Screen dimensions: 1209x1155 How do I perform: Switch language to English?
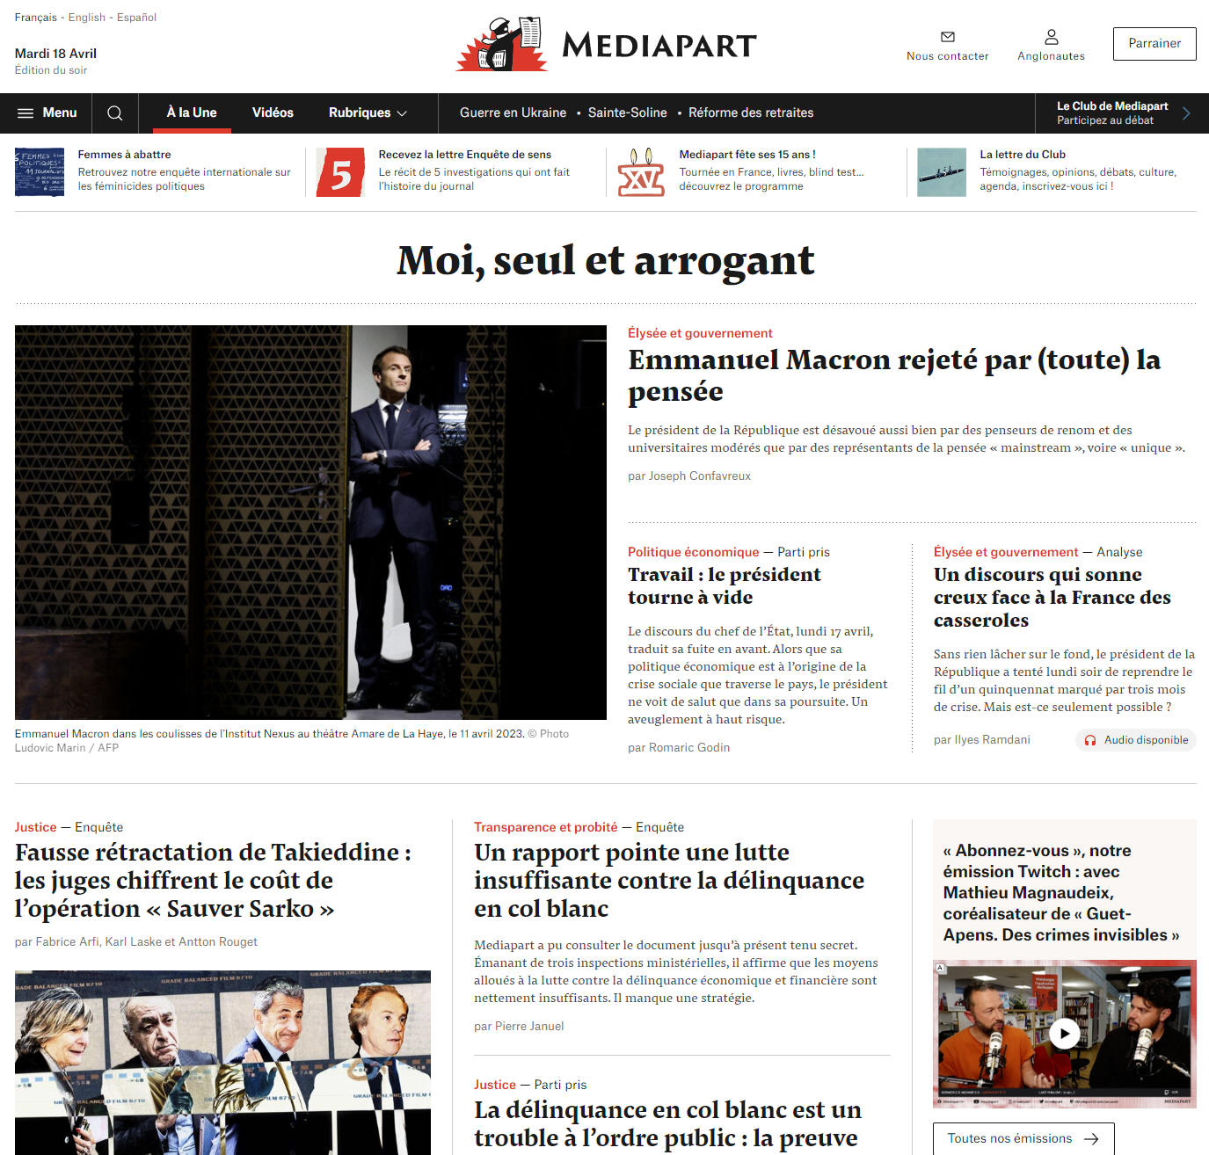pos(87,18)
